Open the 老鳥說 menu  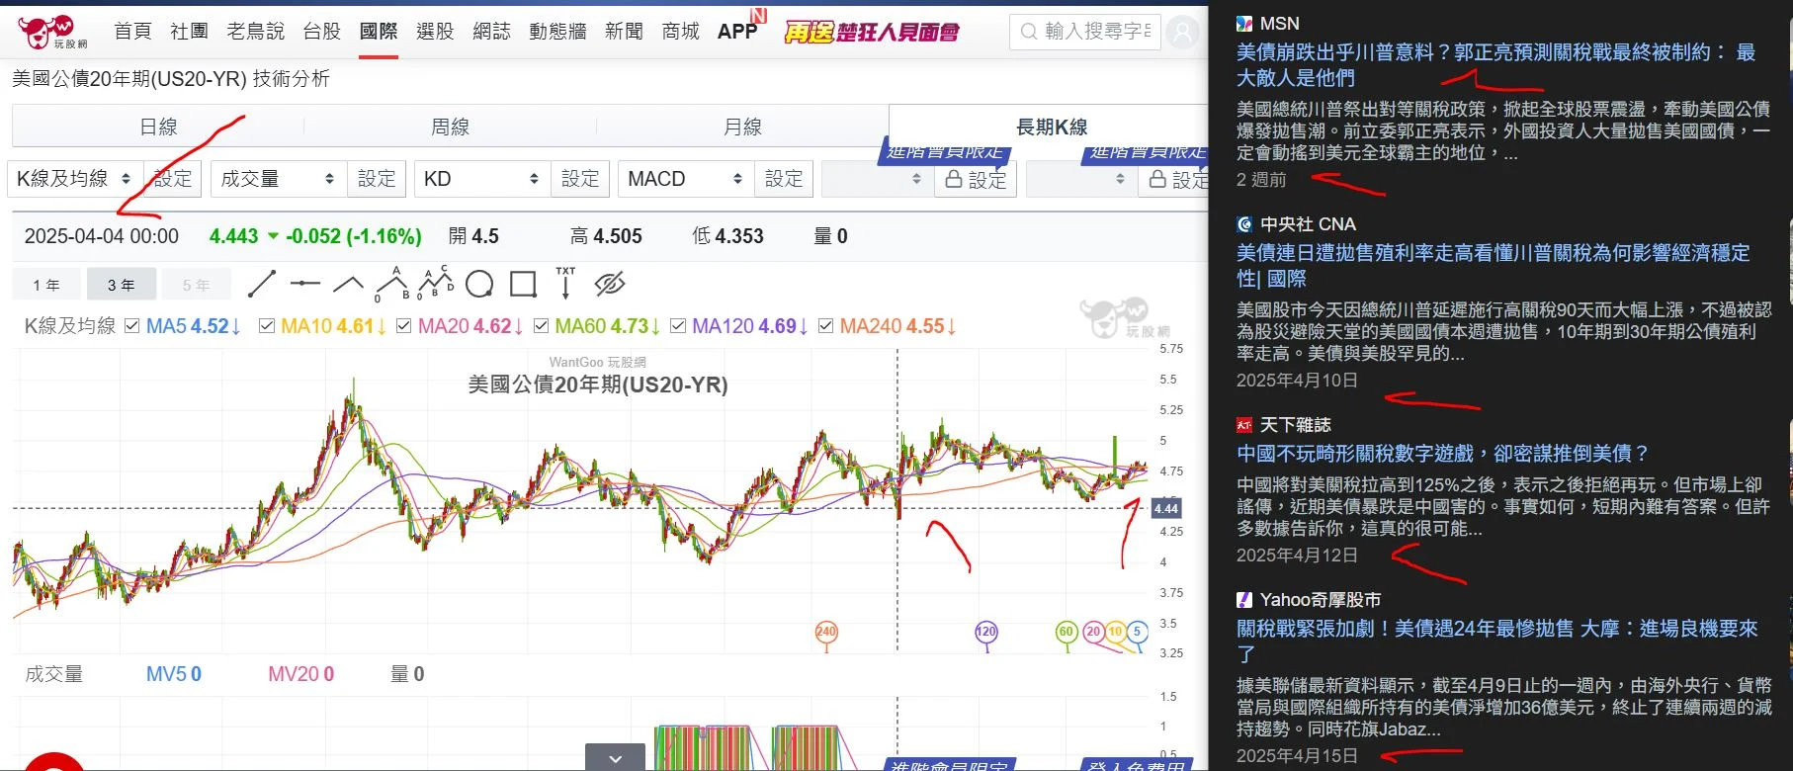pyautogui.click(x=255, y=32)
